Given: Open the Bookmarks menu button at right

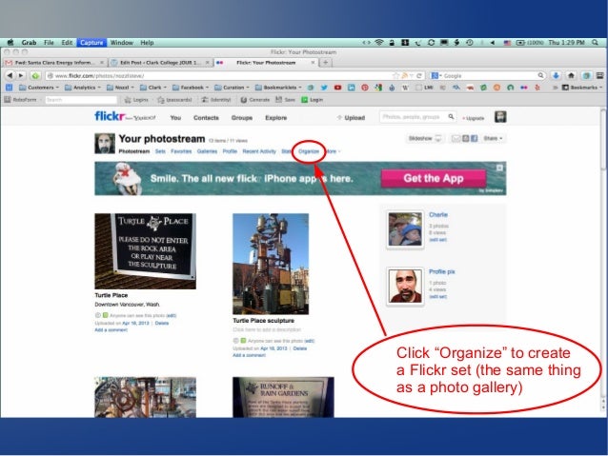Looking at the screenshot, I should (x=582, y=88).
